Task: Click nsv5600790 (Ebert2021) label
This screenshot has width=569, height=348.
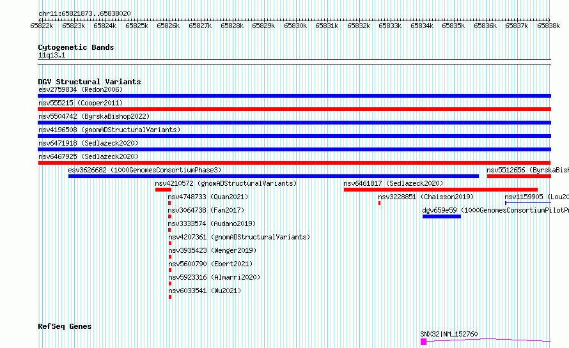Action: pos(210,264)
